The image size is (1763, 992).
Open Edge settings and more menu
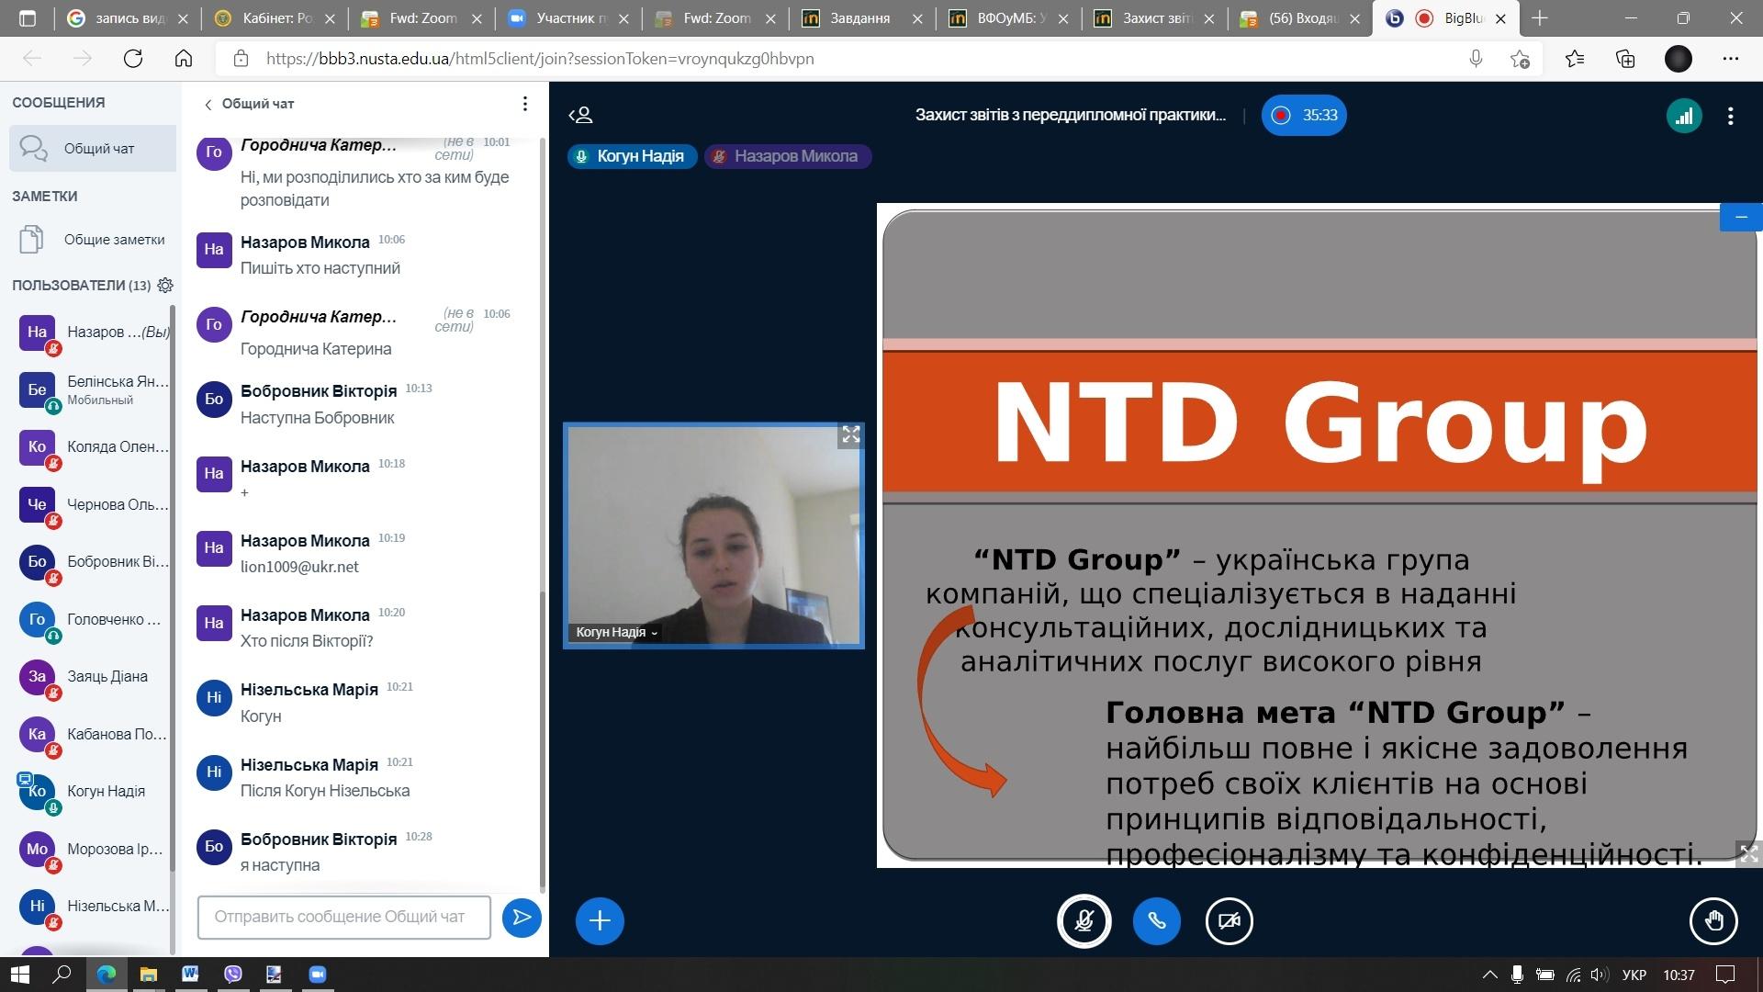point(1731,59)
